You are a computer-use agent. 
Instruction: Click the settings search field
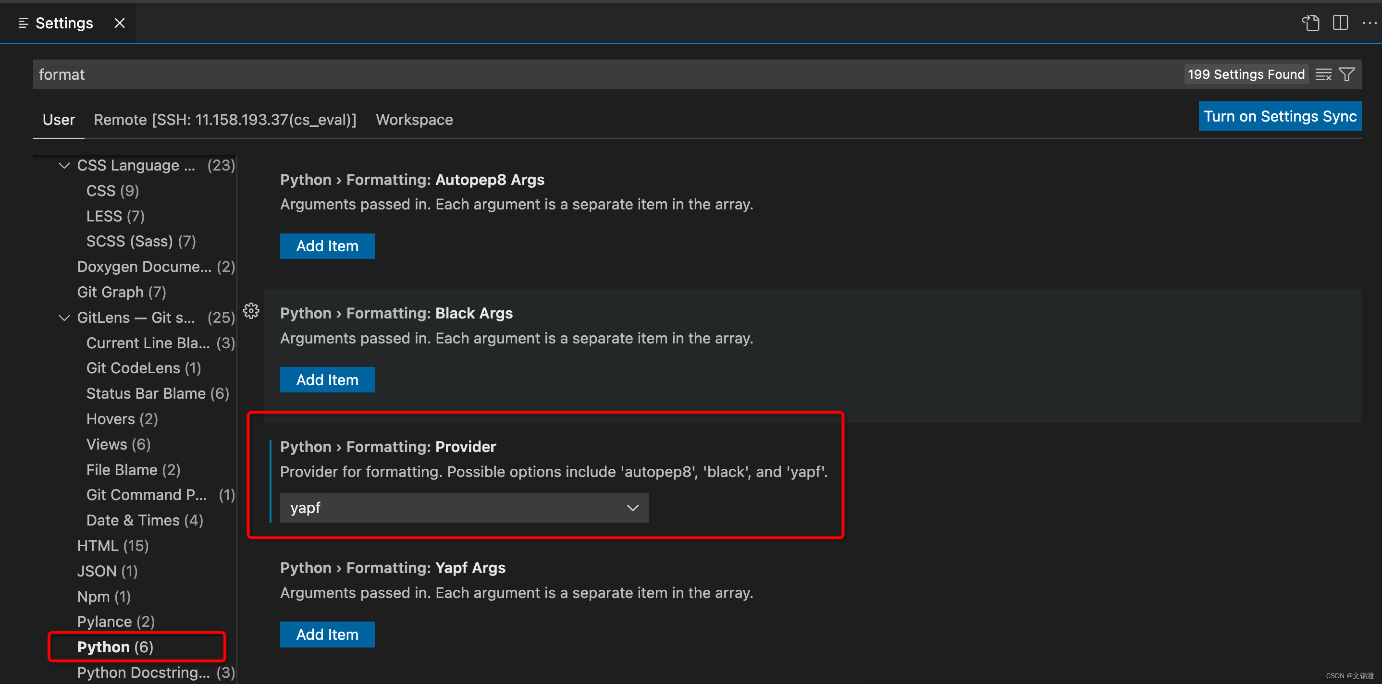pyautogui.click(x=590, y=74)
